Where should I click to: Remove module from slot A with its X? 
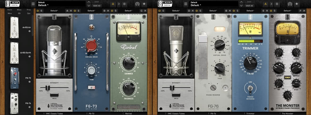(x=71, y=11)
